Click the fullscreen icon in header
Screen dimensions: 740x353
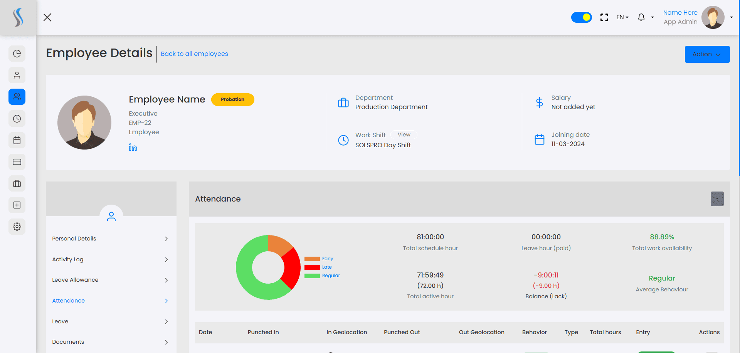tap(604, 17)
